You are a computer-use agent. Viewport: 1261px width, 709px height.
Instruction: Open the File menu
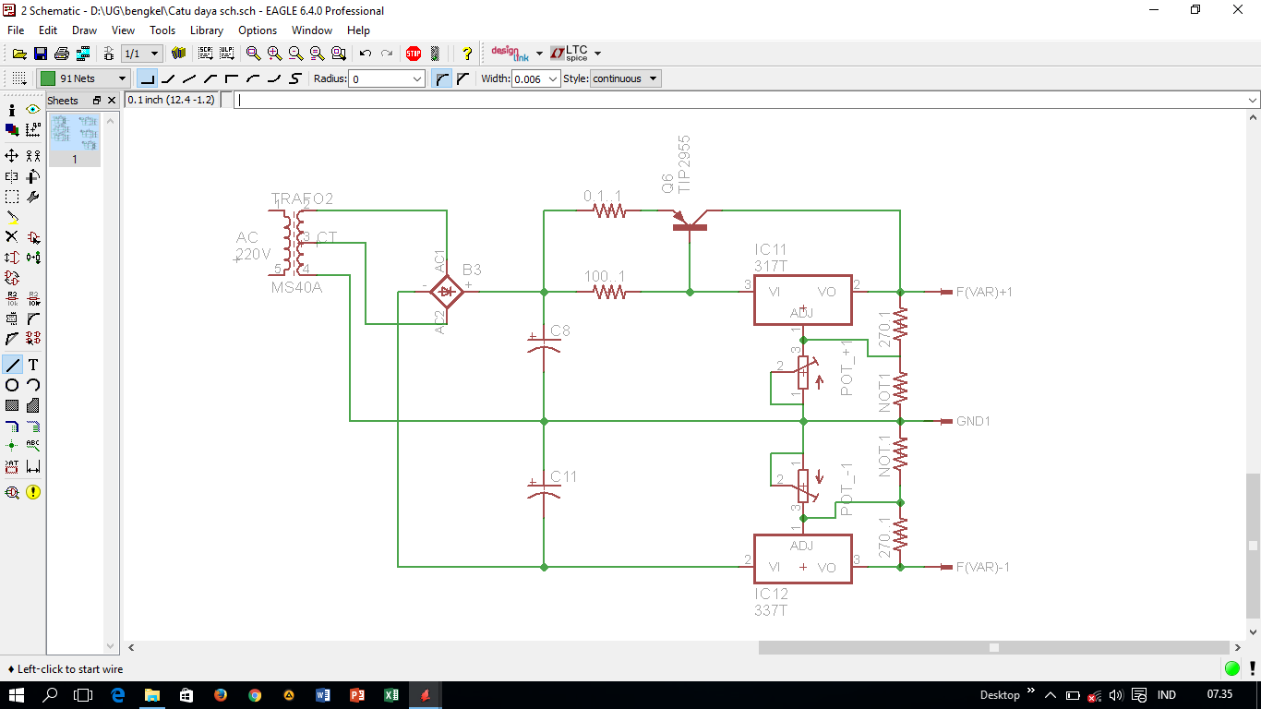pos(16,30)
